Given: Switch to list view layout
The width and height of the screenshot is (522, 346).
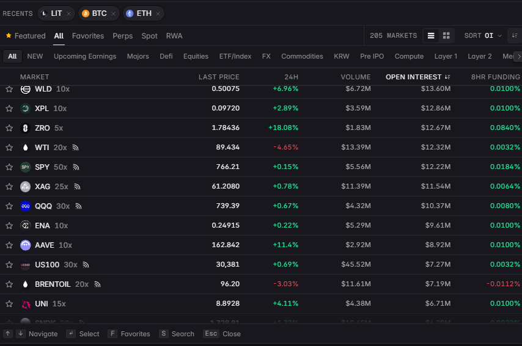Looking at the screenshot, I should tap(431, 35).
